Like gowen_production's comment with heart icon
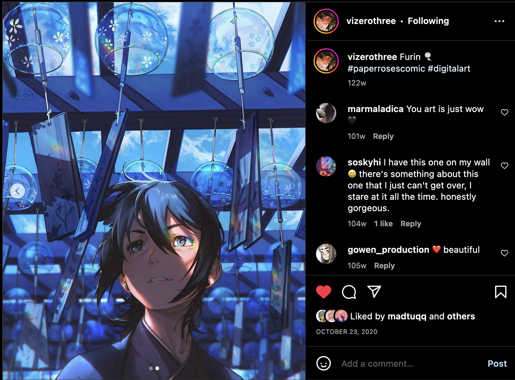Screen dimensions: 515x380 [504, 253]
